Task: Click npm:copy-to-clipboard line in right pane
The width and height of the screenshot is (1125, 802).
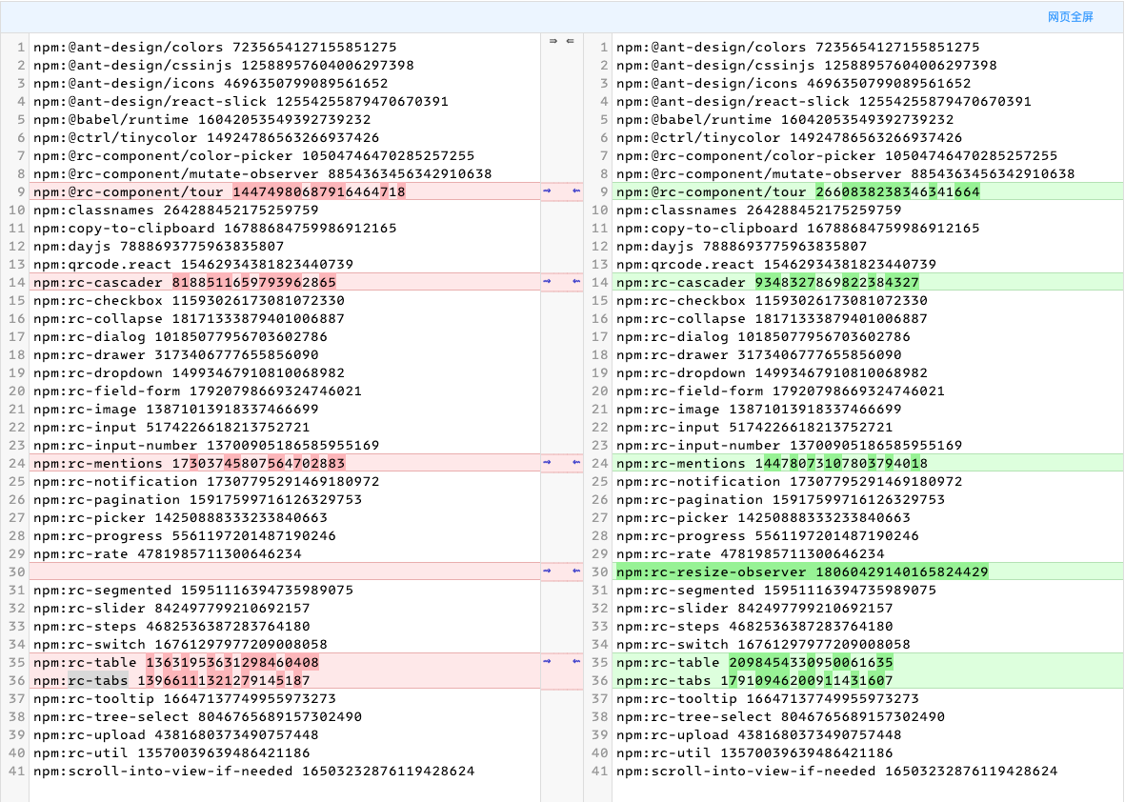Action: click(x=798, y=228)
